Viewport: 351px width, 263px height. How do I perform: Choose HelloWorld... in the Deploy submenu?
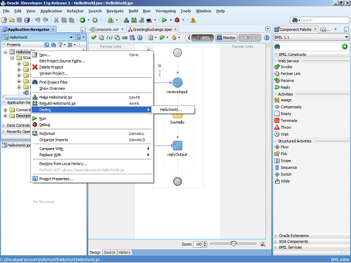click(x=171, y=110)
